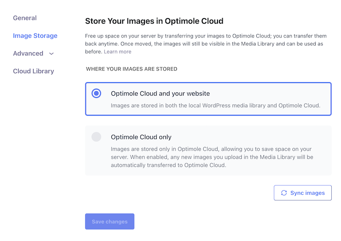Click the WHERE YOUR IMAGES ARE STORED label
The width and height of the screenshot is (341, 241).
pyautogui.click(x=132, y=69)
